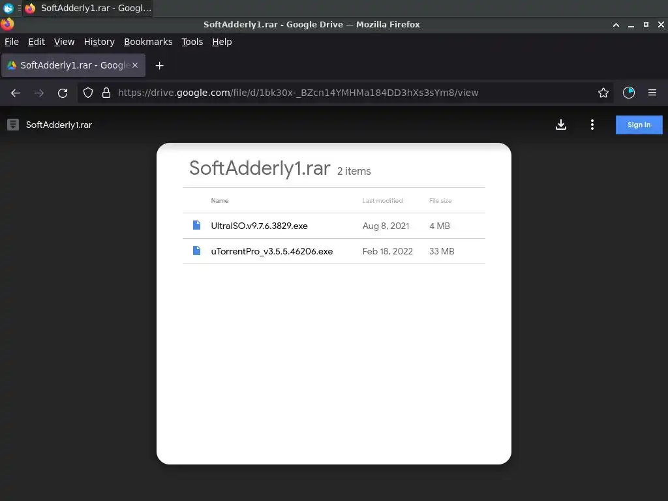Viewport: 668px width, 501px height.
Task: Close the SoftAdderly1.rar browser tab
Action: click(x=135, y=65)
